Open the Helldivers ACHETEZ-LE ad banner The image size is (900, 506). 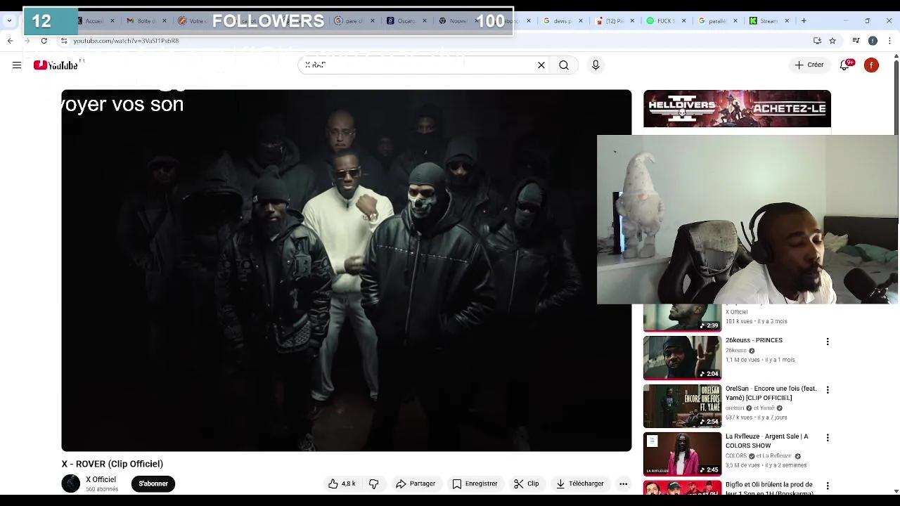coord(737,109)
